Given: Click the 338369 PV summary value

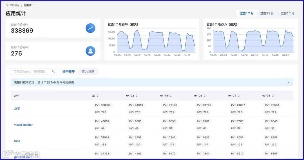Looking at the screenshot, I should tap(22, 31).
